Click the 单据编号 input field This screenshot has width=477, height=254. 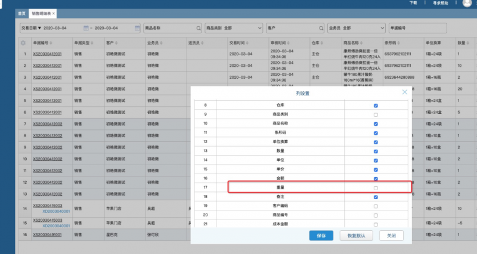click(417, 28)
